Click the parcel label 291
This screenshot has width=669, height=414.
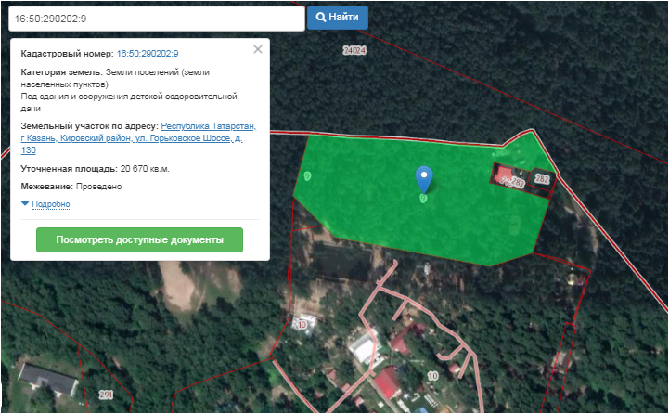pyautogui.click(x=106, y=395)
